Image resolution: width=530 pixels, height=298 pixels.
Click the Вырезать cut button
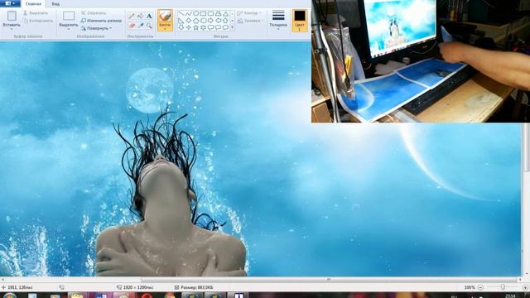pos(36,13)
